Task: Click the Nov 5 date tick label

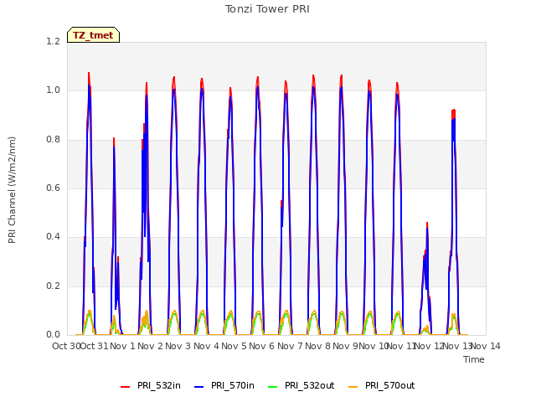Action: pos(234,346)
